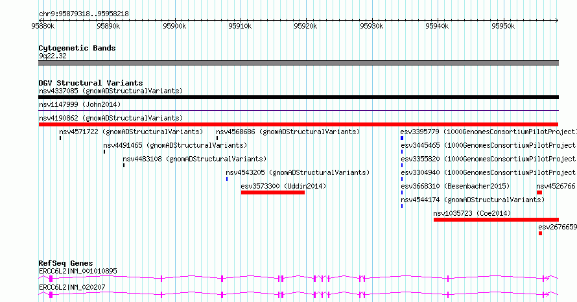
Task: Click the ERCC6L2 NM_001010895 transcript glyph
Action: 298,279
